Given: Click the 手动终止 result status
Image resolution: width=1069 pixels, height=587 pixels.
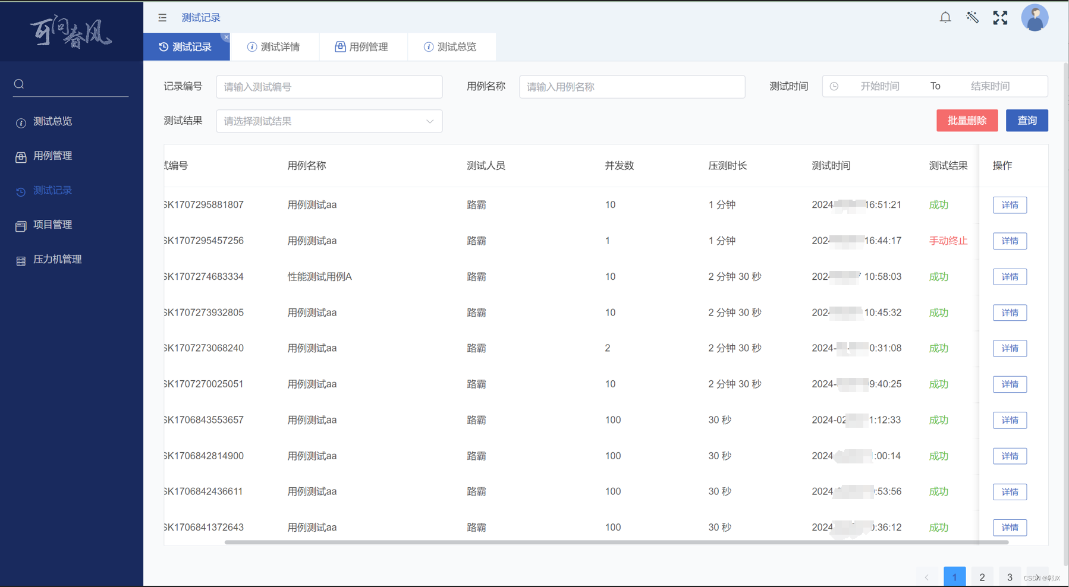Looking at the screenshot, I should tap(948, 241).
